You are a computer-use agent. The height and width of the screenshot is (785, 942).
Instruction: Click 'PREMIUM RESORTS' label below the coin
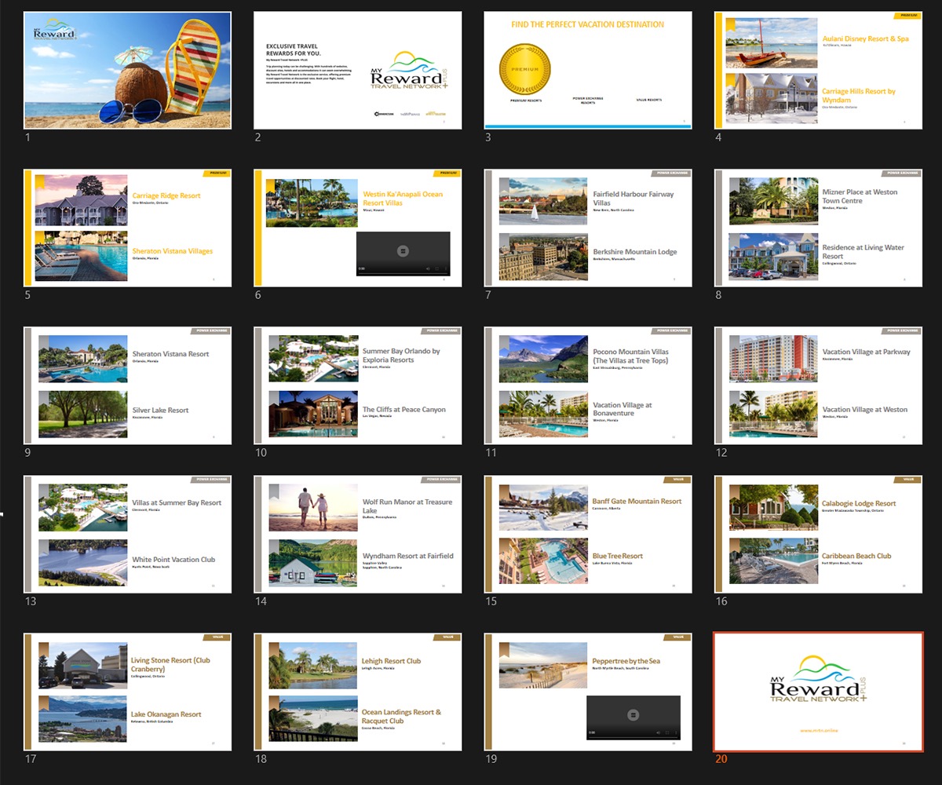click(x=524, y=100)
